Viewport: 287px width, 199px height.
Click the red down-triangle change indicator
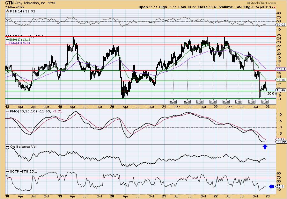[x=275, y=7]
